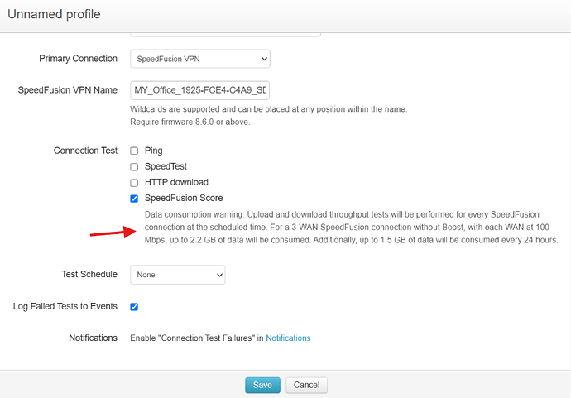Screen dimensions: 571x398
Task: Check the SpeedTest checkbox
Action: click(134, 167)
